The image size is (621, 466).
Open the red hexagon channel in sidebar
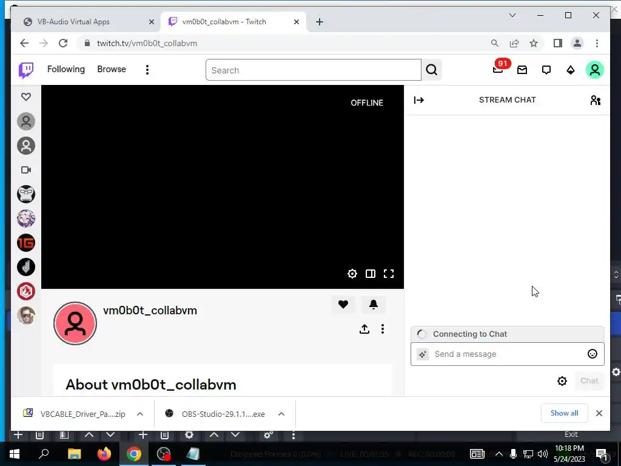[26, 291]
